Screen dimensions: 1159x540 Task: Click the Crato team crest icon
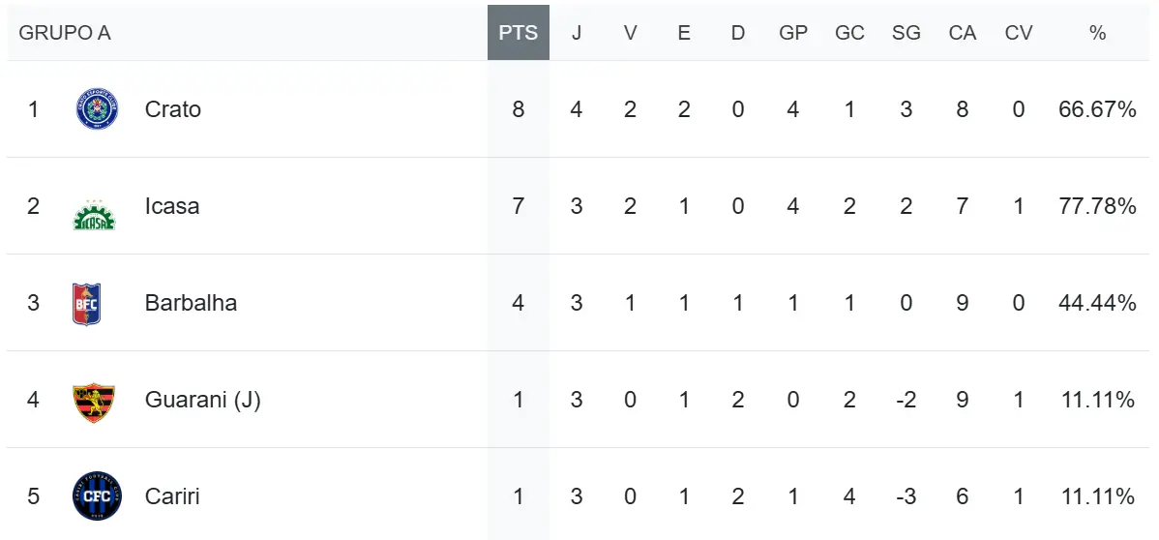pyautogui.click(x=97, y=109)
